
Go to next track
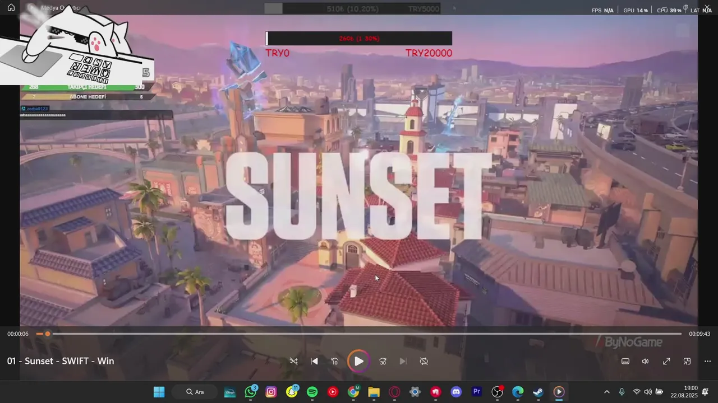pyautogui.click(x=403, y=361)
